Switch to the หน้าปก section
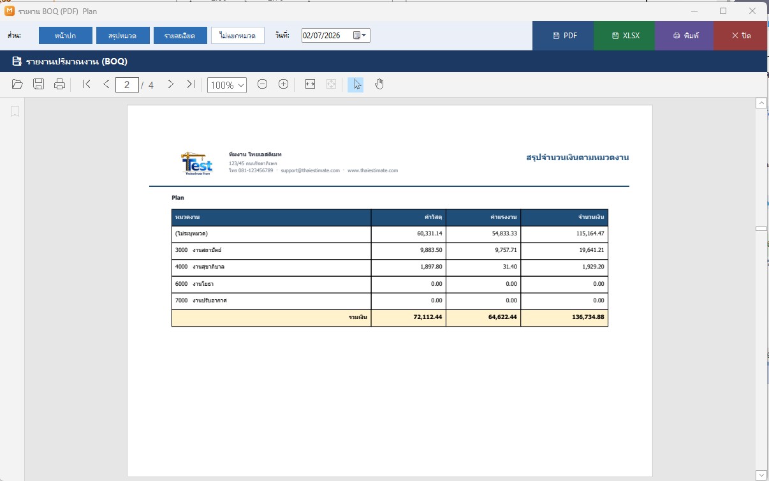Viewport: 769px width, 481px height. coord(66,36)
